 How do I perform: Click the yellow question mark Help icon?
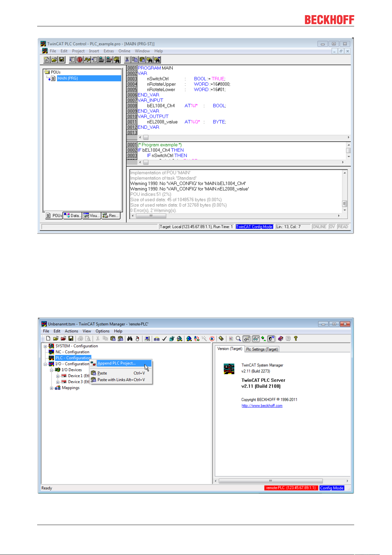296,339
